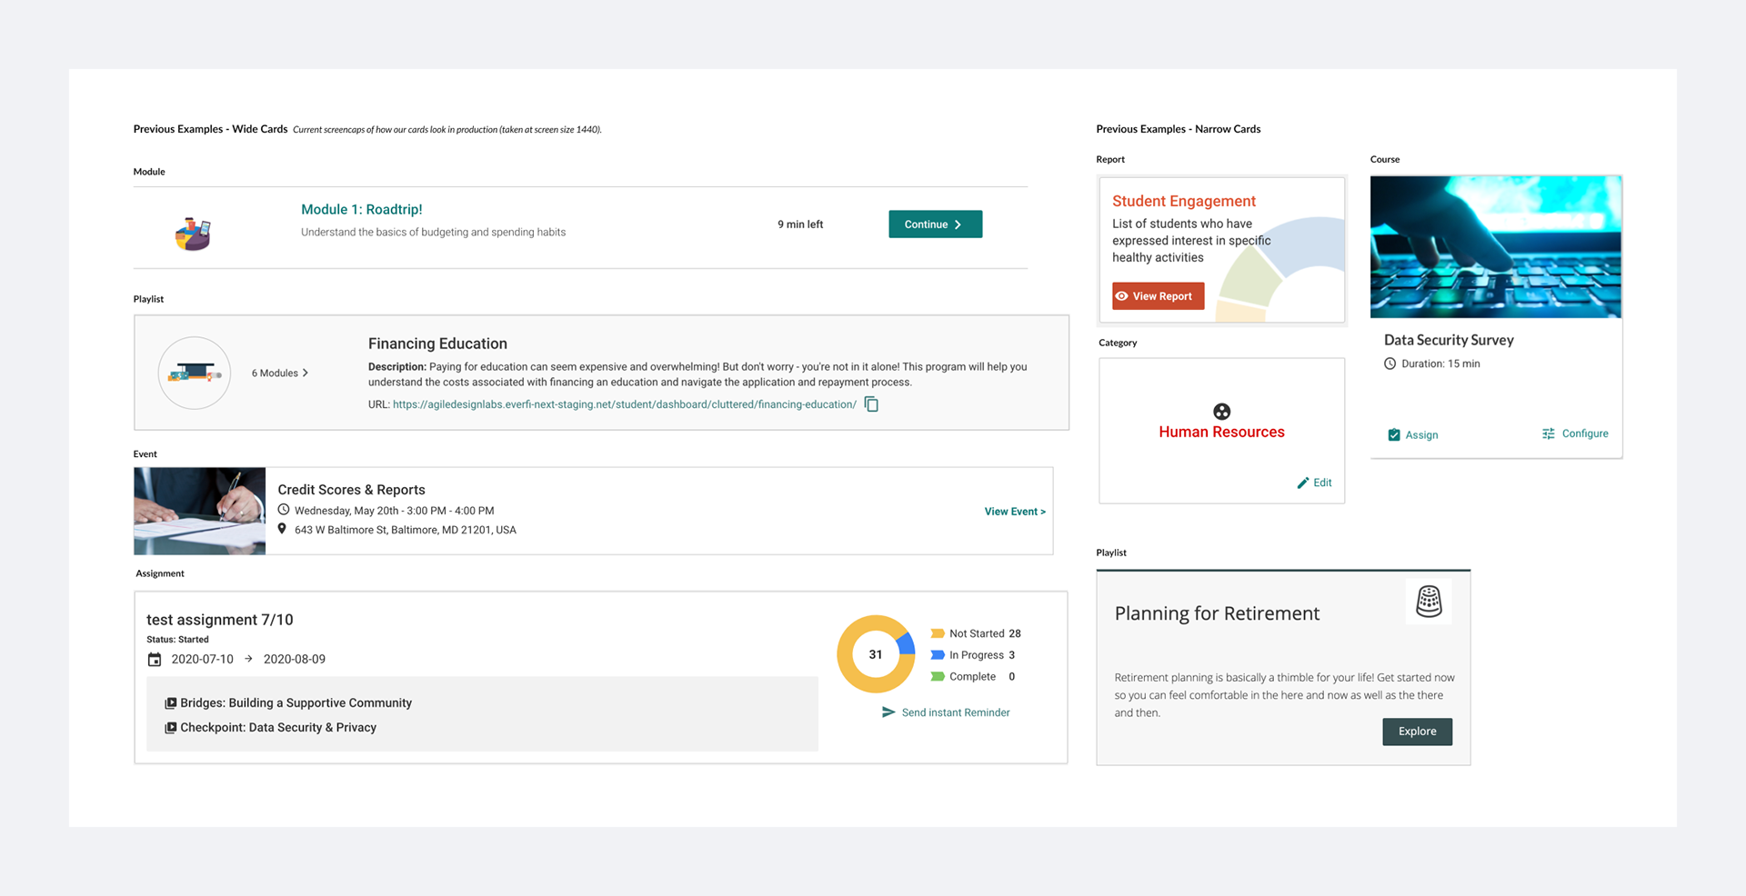Screen dimensions: 1746x896
Task: Open the Data Security Survey keyboard thumbnail
Action: click(1496, 247)
